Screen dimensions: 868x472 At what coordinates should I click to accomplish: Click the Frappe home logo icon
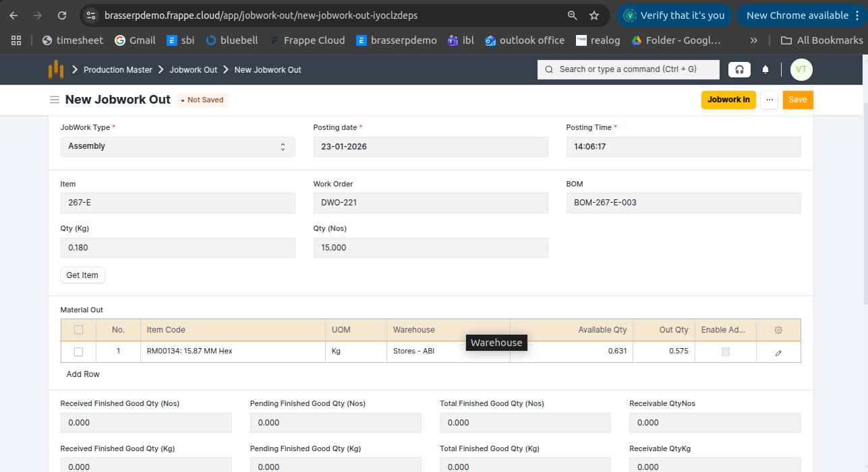click(56, 69)
